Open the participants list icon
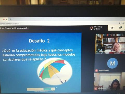 [x=112, y=28]
